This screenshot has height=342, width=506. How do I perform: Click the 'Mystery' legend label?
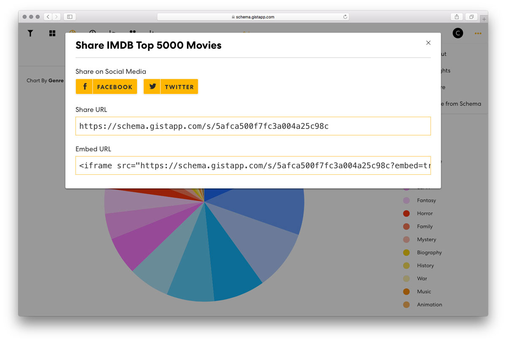(427, 240)
